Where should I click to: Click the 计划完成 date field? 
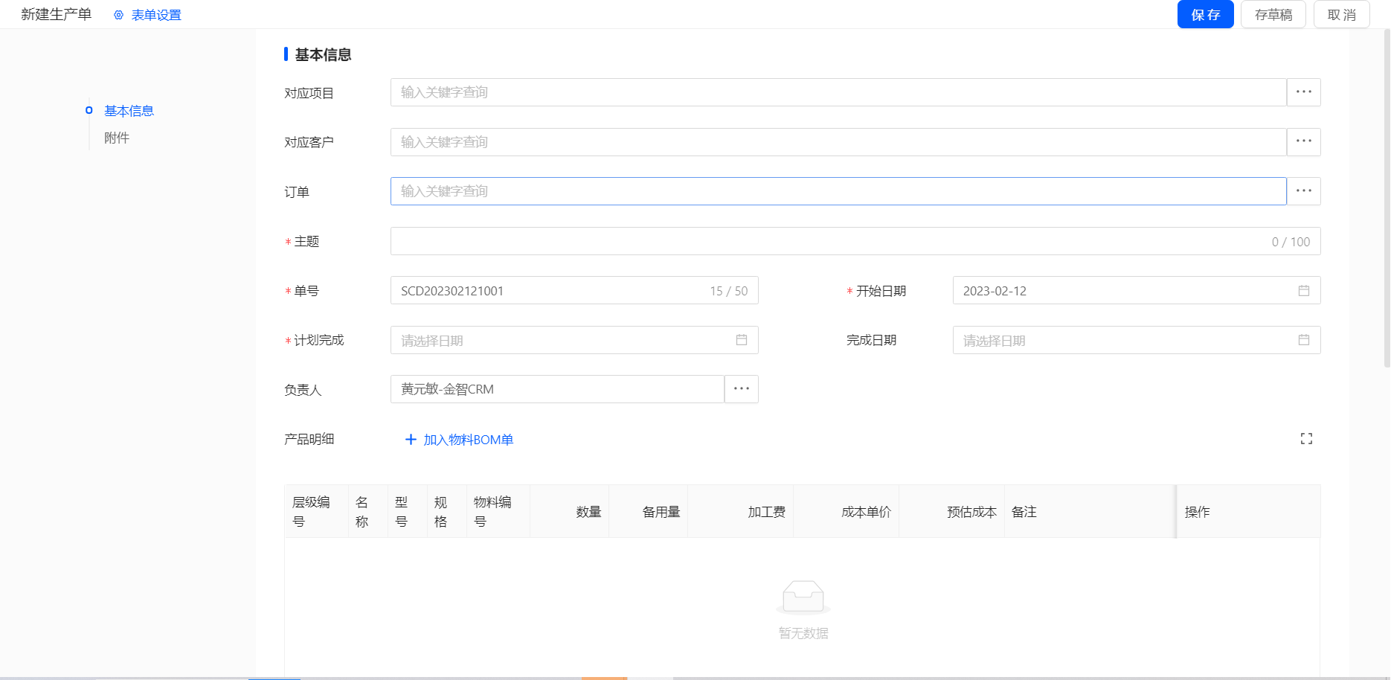(x=574, y=340)
